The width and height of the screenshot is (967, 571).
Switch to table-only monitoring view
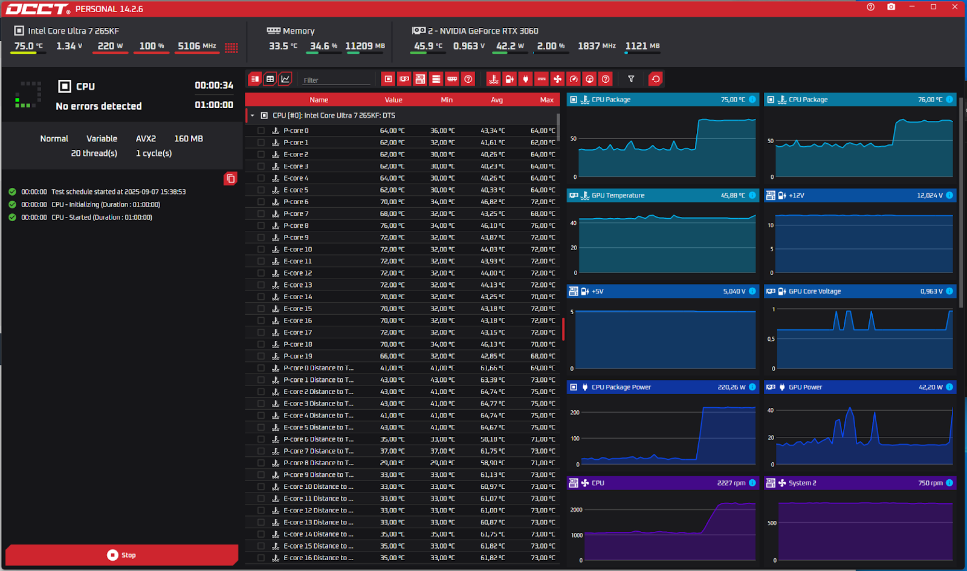[x=270, y=79]
